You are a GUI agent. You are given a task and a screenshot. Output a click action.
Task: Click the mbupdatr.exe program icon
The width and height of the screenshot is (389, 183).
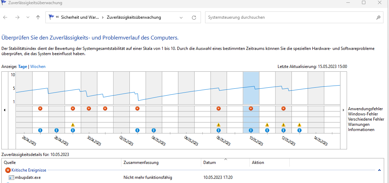point(11,178)
